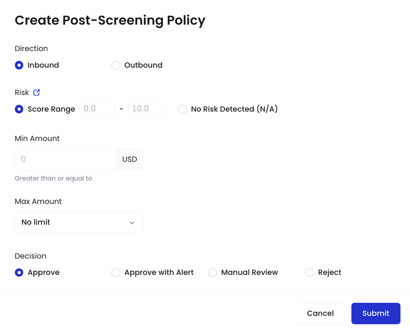Click the Inbound label text
410x331 pixels.
tap(43, 65)
